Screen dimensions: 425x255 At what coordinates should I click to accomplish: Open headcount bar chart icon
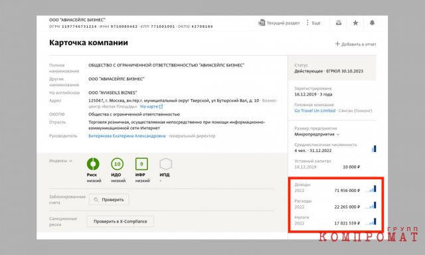pyautogui.click(x=374, y=149)
